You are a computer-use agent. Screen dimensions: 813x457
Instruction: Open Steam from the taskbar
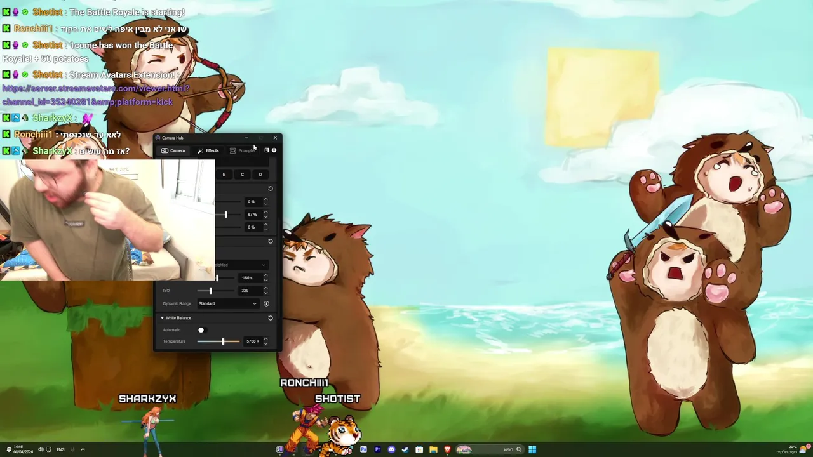(x=405, y=449)
